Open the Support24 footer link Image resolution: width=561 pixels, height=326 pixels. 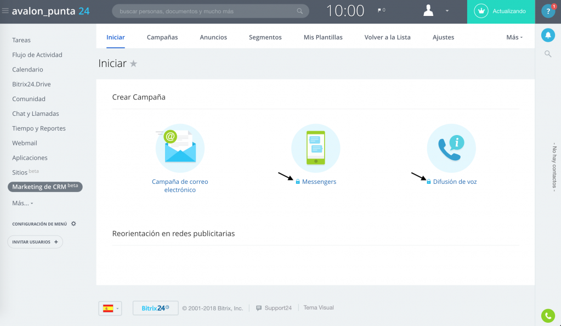click(278, 308)
